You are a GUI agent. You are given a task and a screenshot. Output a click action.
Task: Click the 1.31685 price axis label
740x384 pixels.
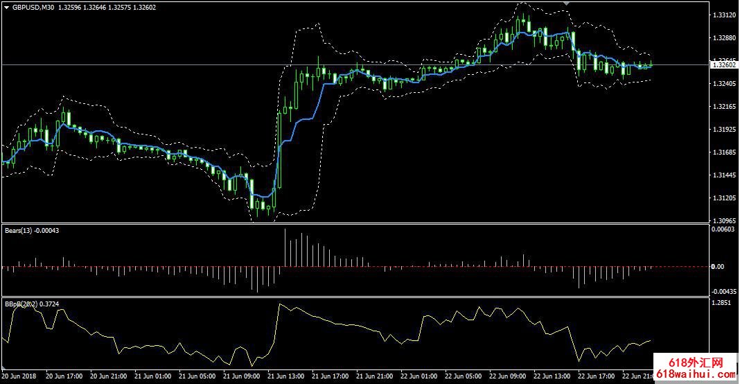tap(725, 152)
